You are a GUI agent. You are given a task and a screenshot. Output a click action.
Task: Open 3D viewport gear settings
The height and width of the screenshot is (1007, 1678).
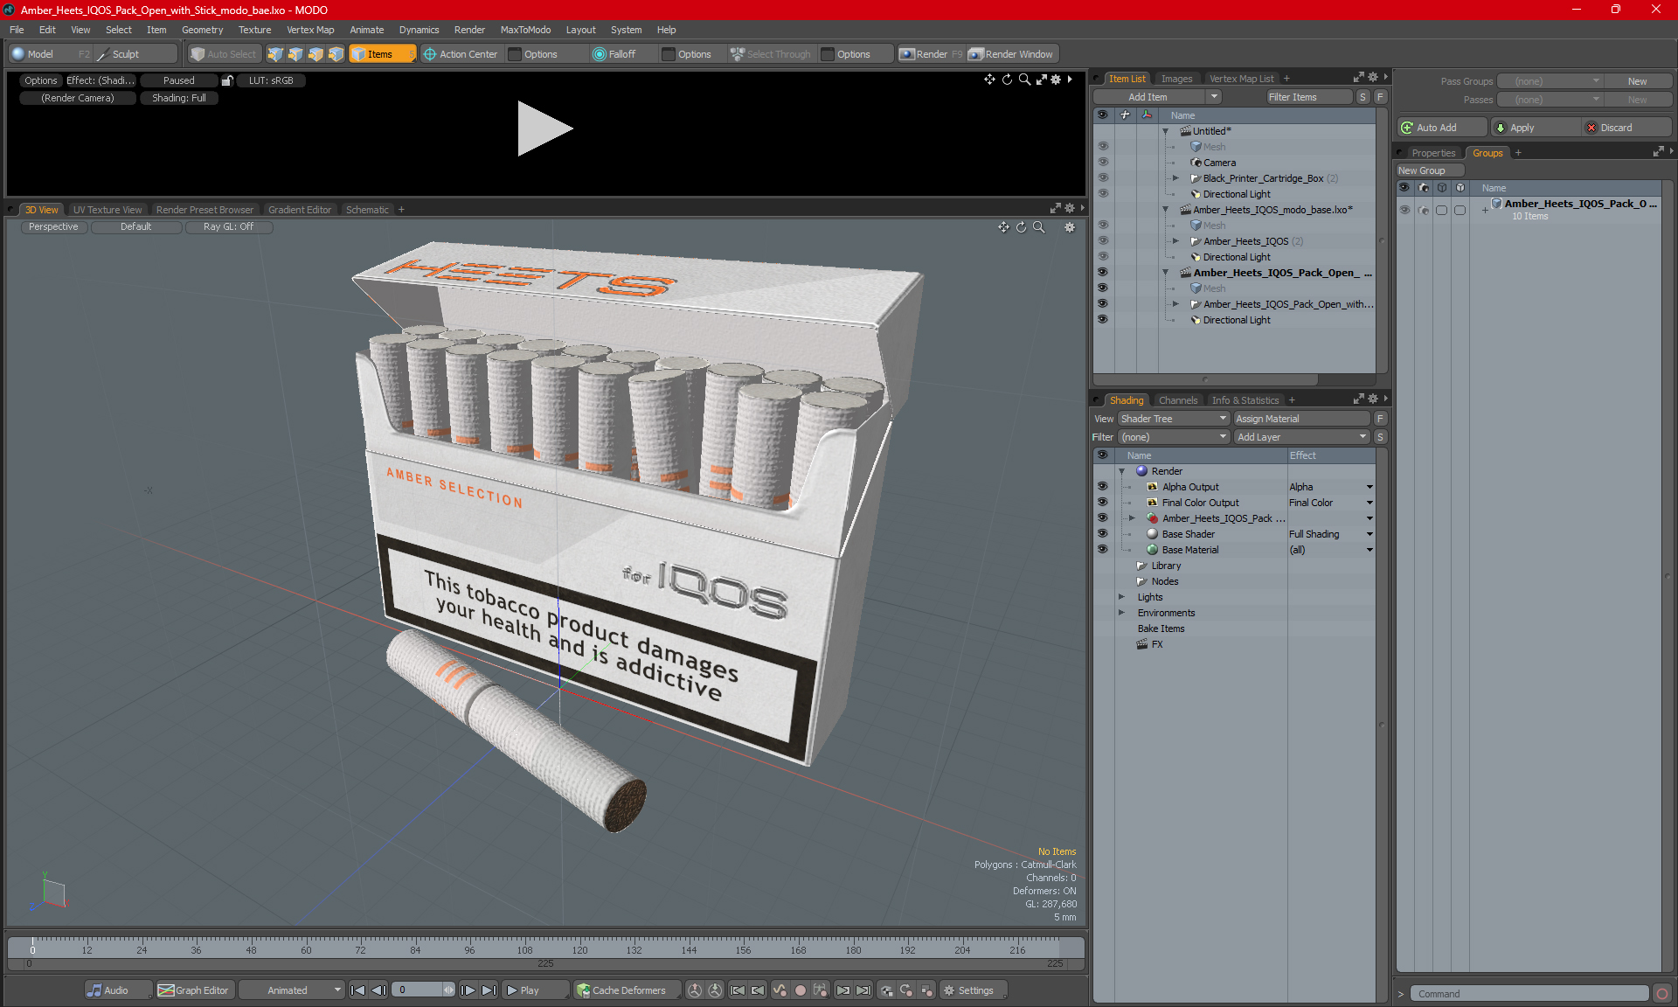click(1070, 227)
